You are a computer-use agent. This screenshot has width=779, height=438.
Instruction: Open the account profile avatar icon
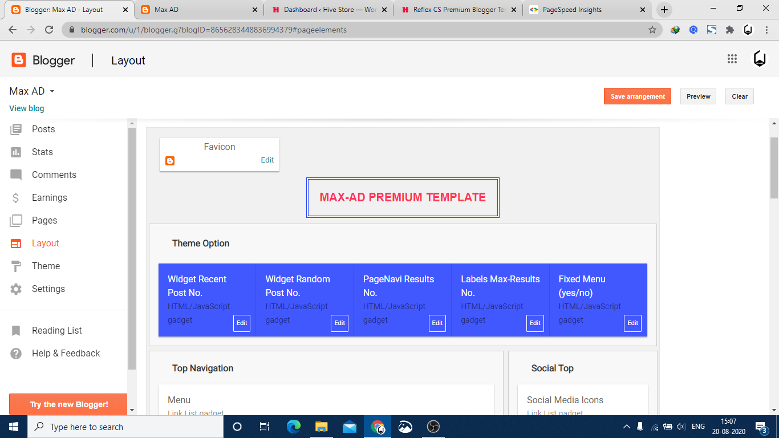760,59
